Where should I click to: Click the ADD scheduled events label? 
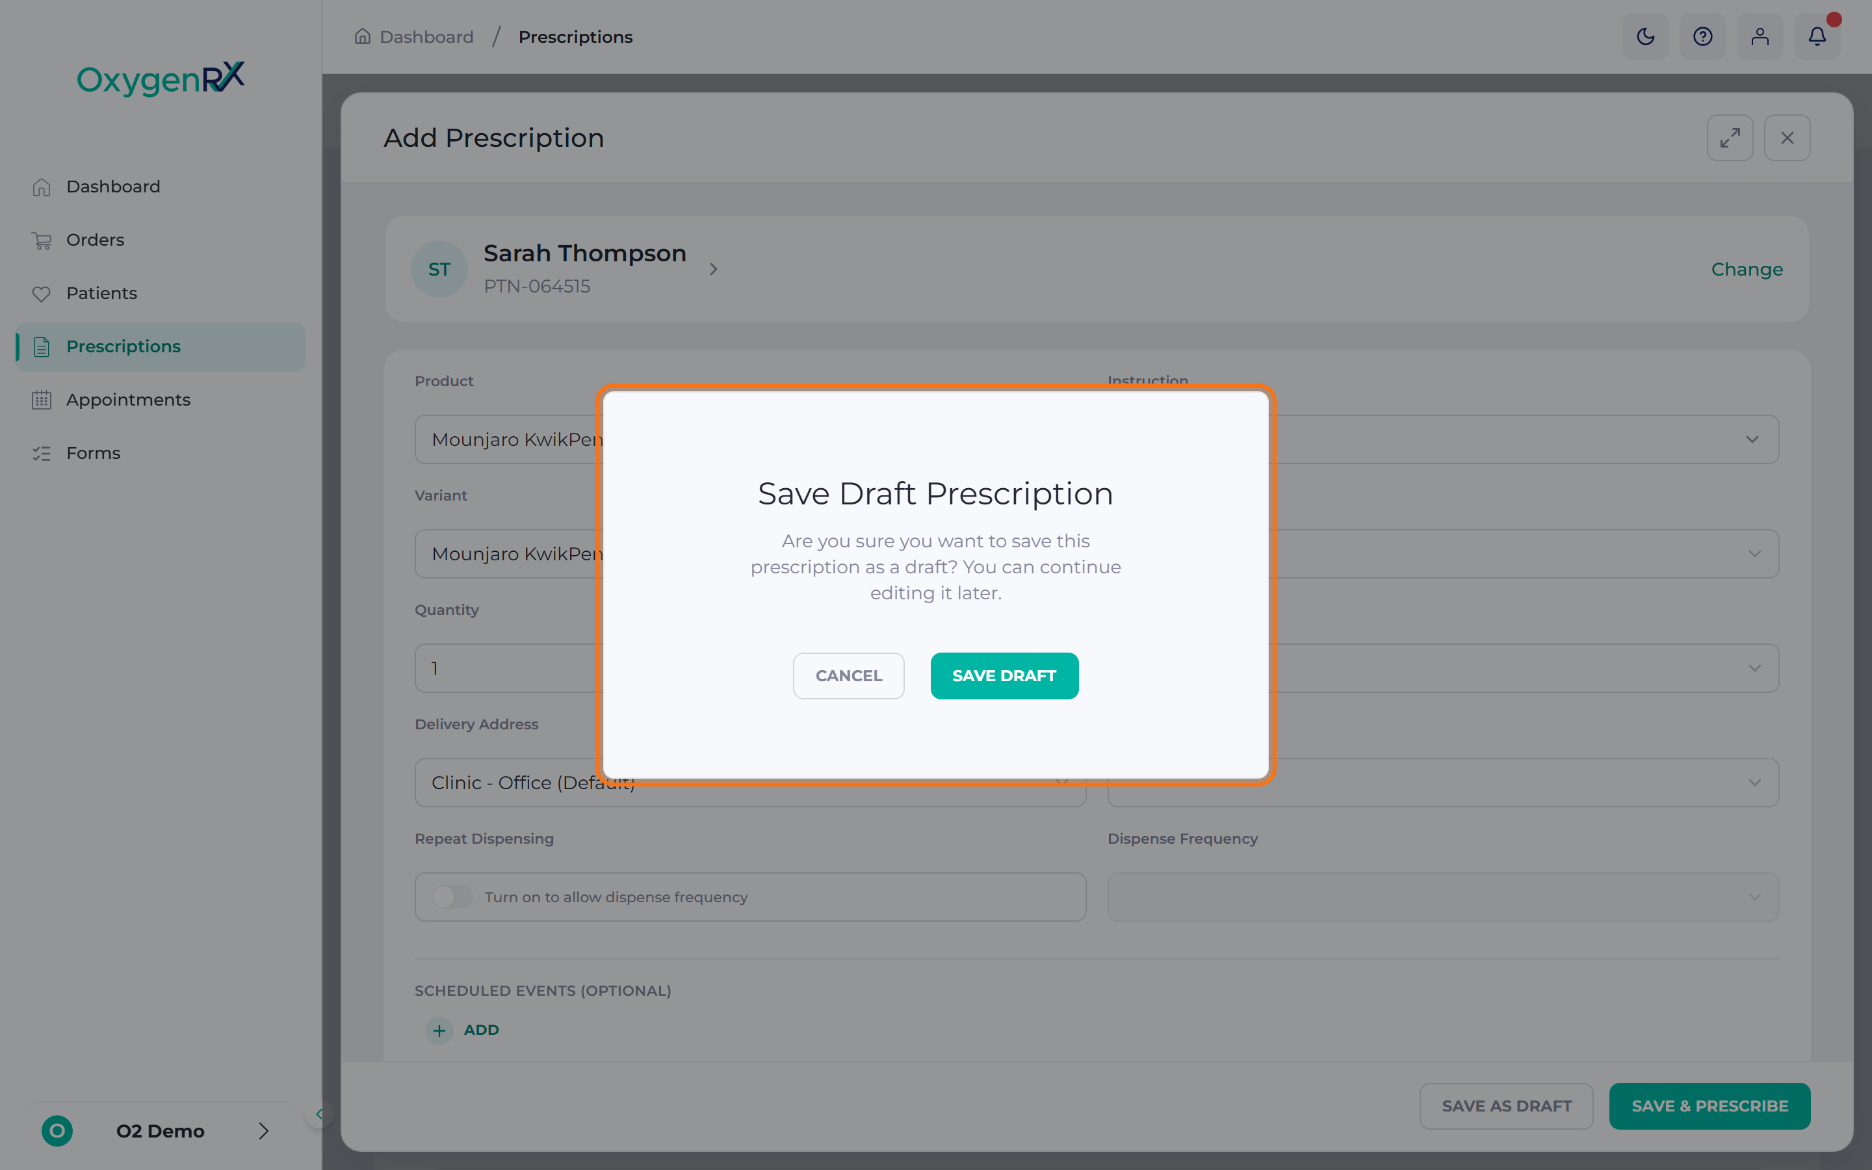[481, 1030]
